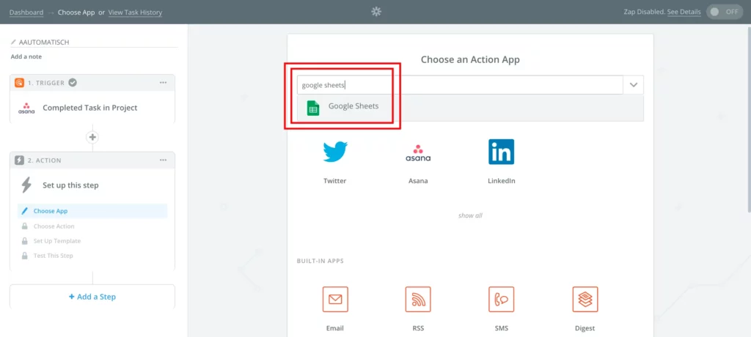Select the SMS built-in app icon
The image size is (751, 337).
[502, 299]
